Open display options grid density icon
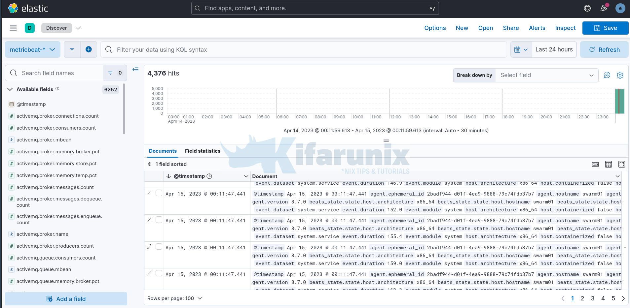This screenshot has height=308, width=630. 609,164
